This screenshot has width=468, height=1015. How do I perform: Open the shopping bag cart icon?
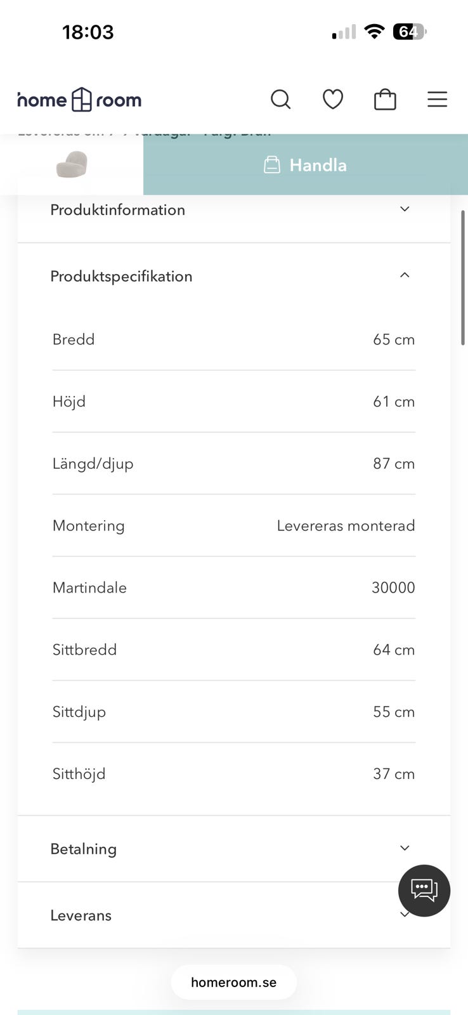pos(385,100)
